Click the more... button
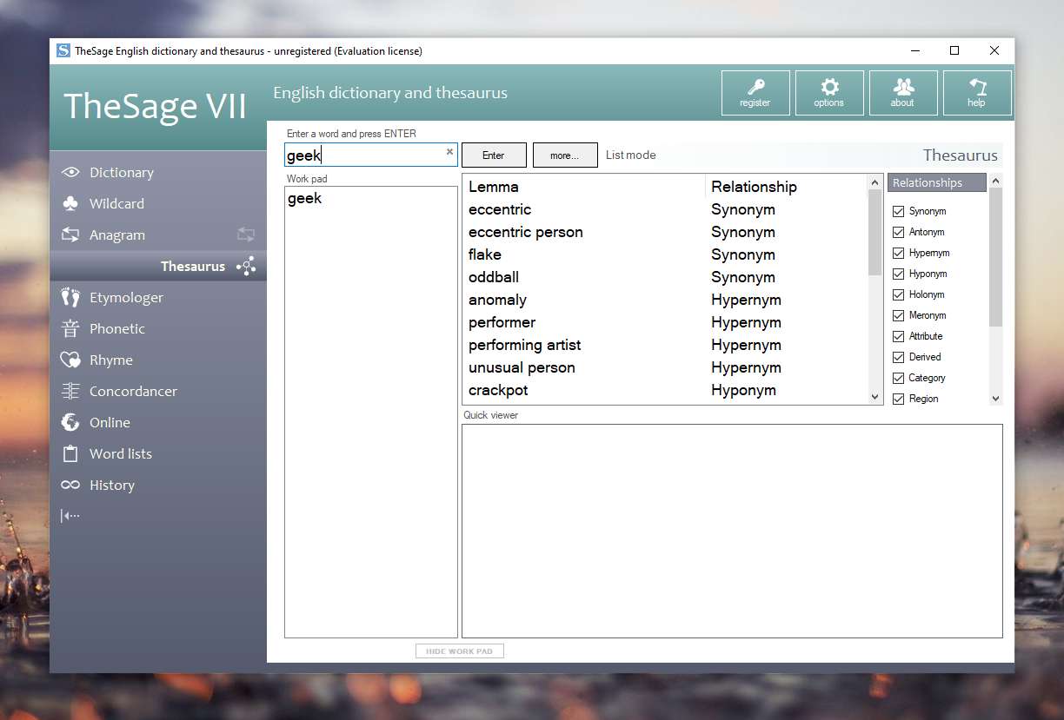 pyautogui.click(x=565, y=155)
